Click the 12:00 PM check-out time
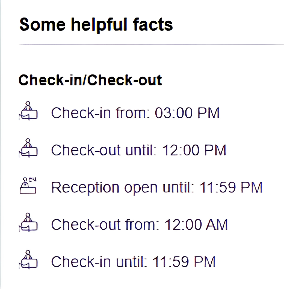 [x=194, y=150]
